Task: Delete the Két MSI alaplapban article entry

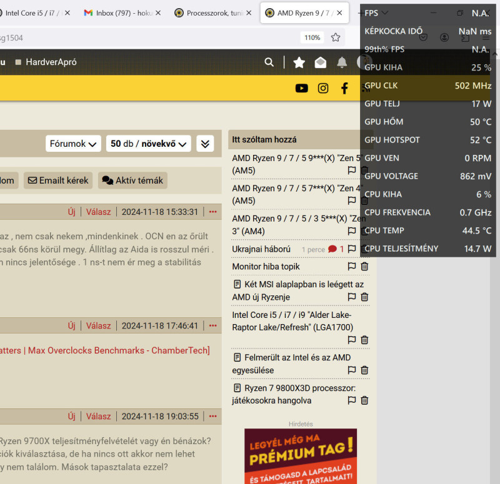Action: 364,297
